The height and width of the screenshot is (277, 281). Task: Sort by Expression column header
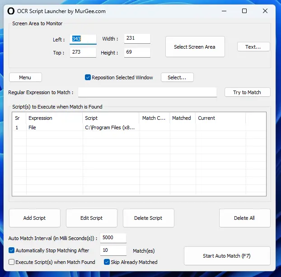[x=54, y=118]
